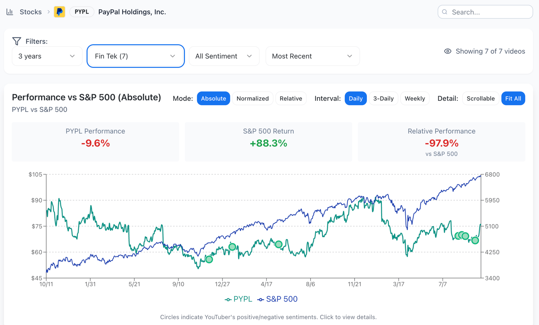Switch chart mode to Normalized
This screenshot has width=539, height=325.
point(252,99)
